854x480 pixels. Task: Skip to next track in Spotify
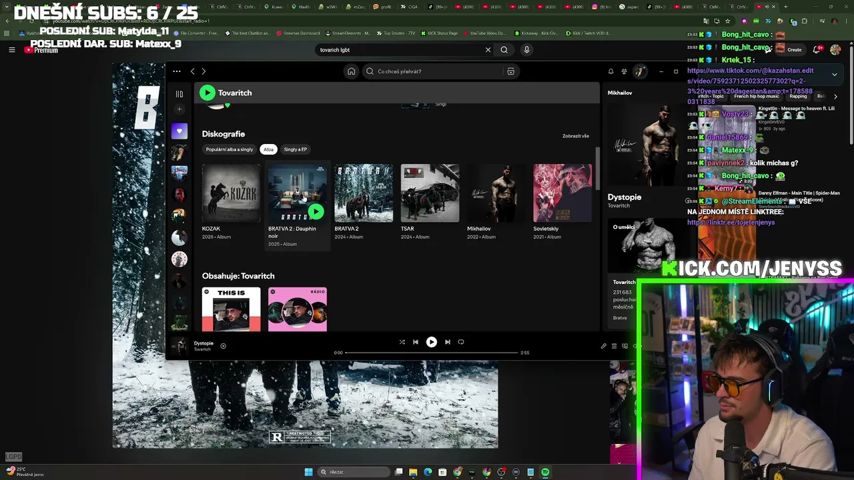(448, 342)
